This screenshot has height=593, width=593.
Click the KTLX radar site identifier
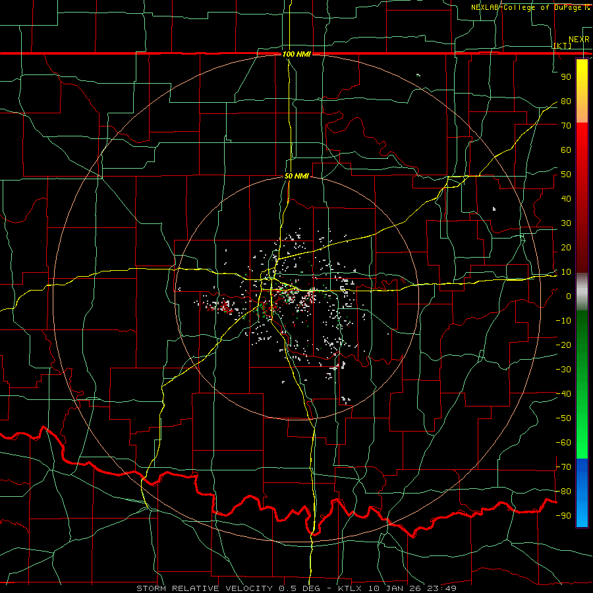pyautogui.click(x=351, y=588)
